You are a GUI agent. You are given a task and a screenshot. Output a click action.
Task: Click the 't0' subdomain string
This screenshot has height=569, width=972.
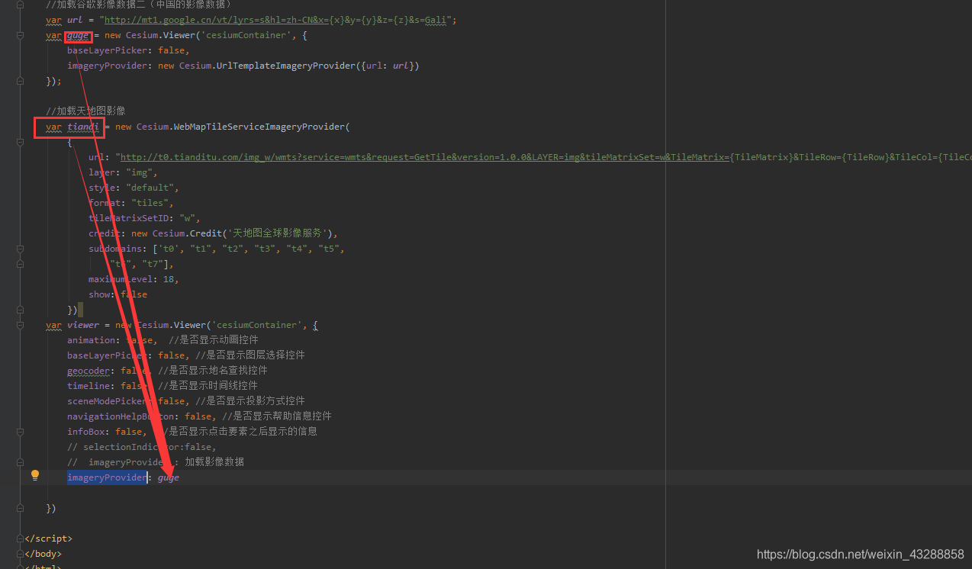169,249
